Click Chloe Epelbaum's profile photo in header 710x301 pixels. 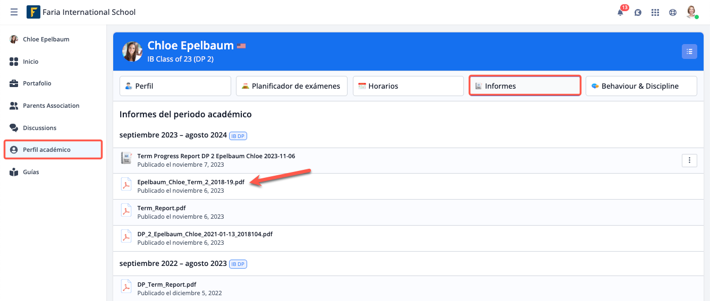click(x=132, y=51)
